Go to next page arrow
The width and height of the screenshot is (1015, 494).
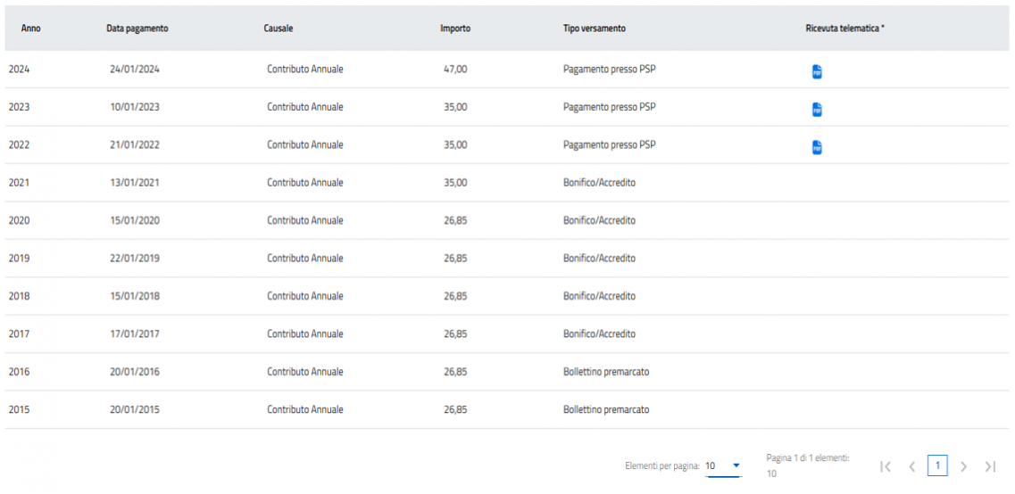(x=963, y=466)
